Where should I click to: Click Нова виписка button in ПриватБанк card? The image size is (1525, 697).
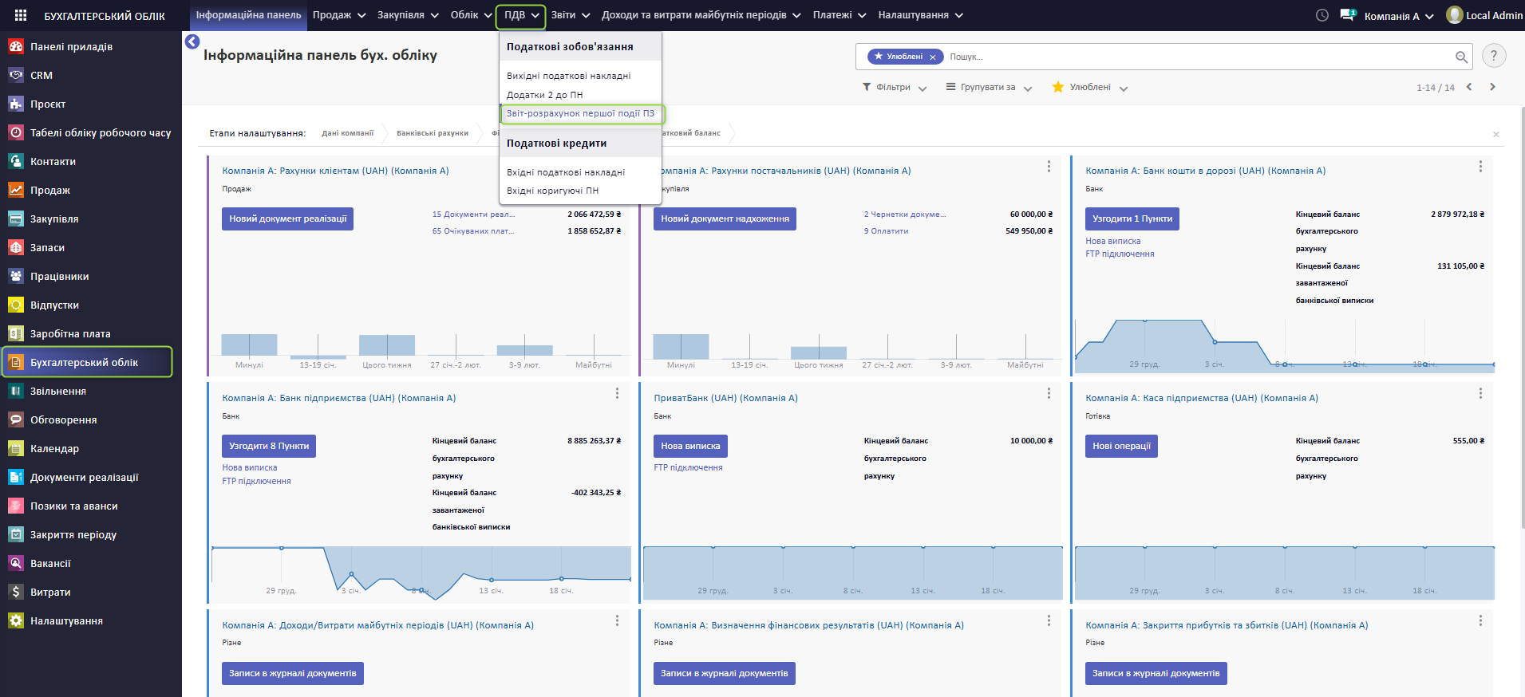690,446
